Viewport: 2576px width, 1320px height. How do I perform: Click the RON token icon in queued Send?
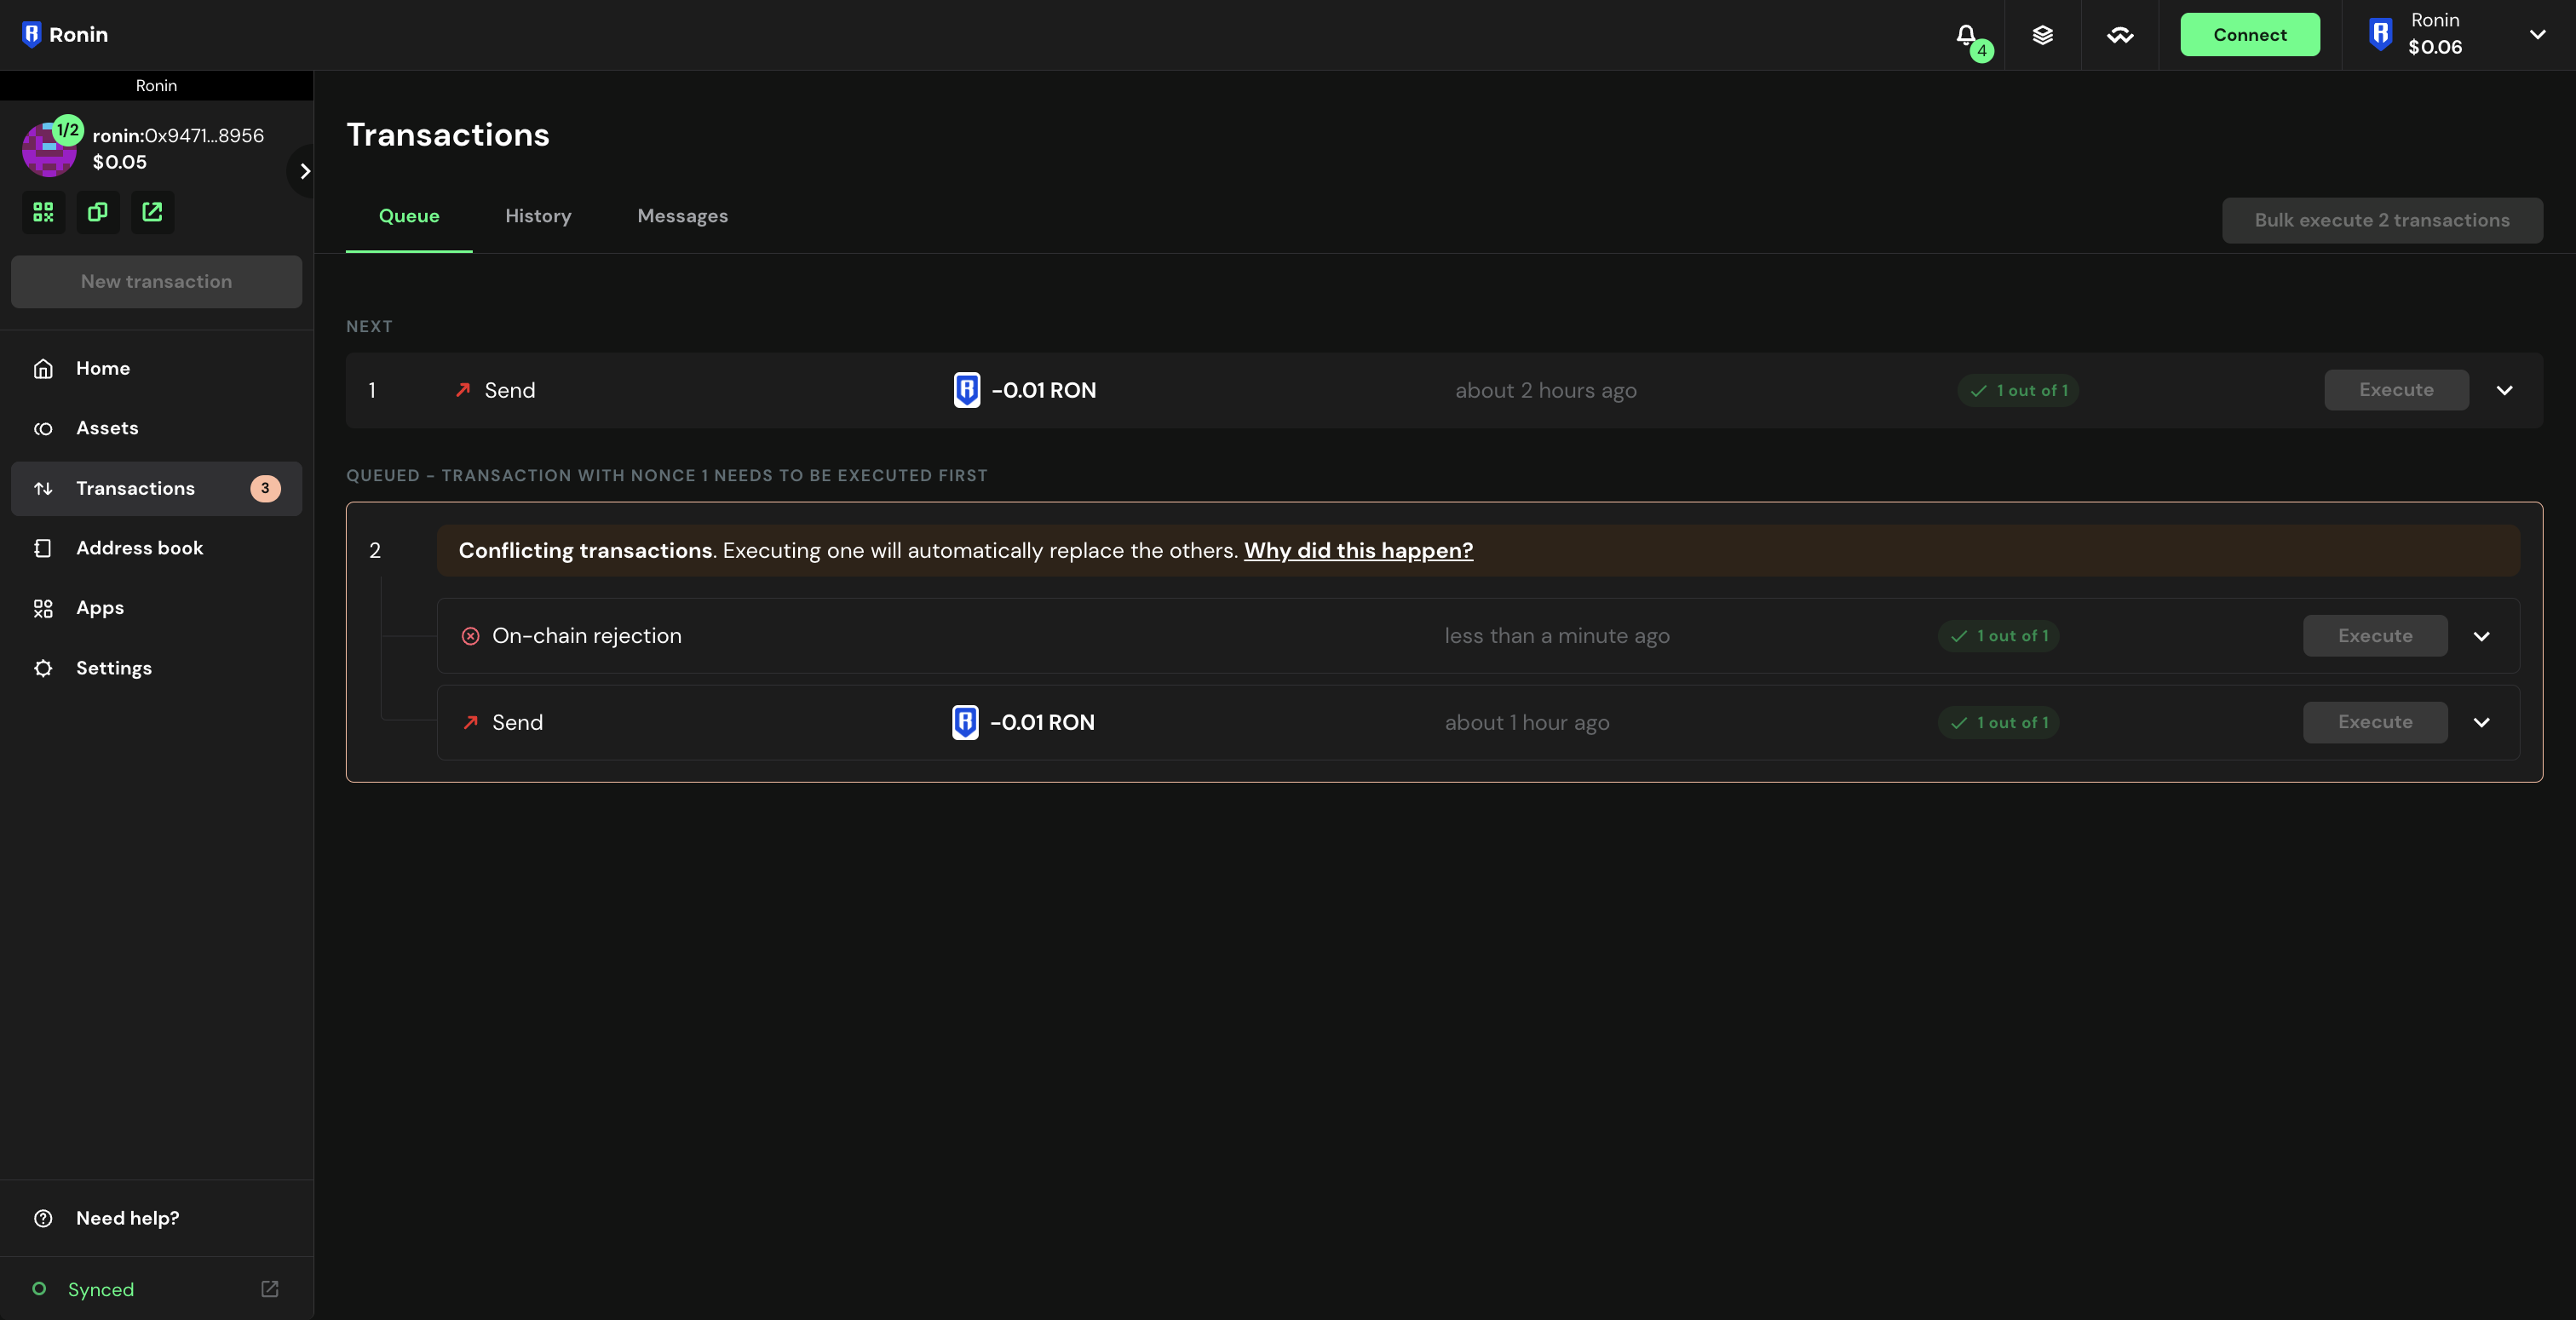pyautogui.click(x=965, y=722)
